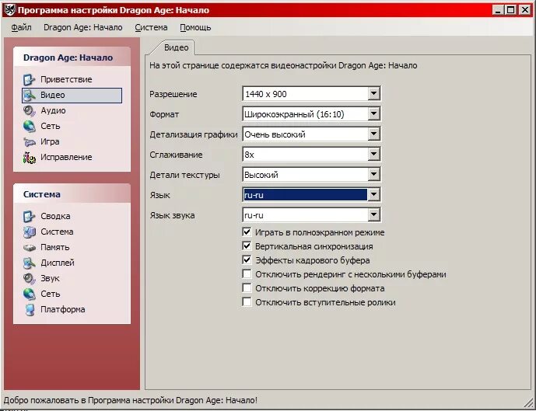Open Детали текстуры dropdown arrow
The width and height of the screenshot is (536, 411).
(x=373, y=175)
